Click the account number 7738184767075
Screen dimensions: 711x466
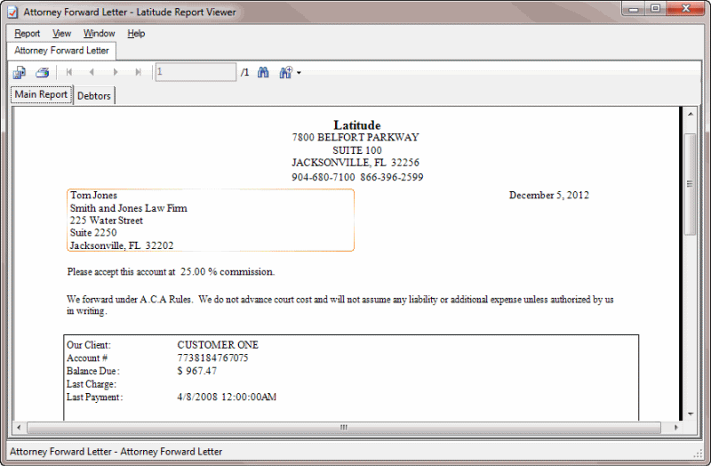(x=212, y=358)
